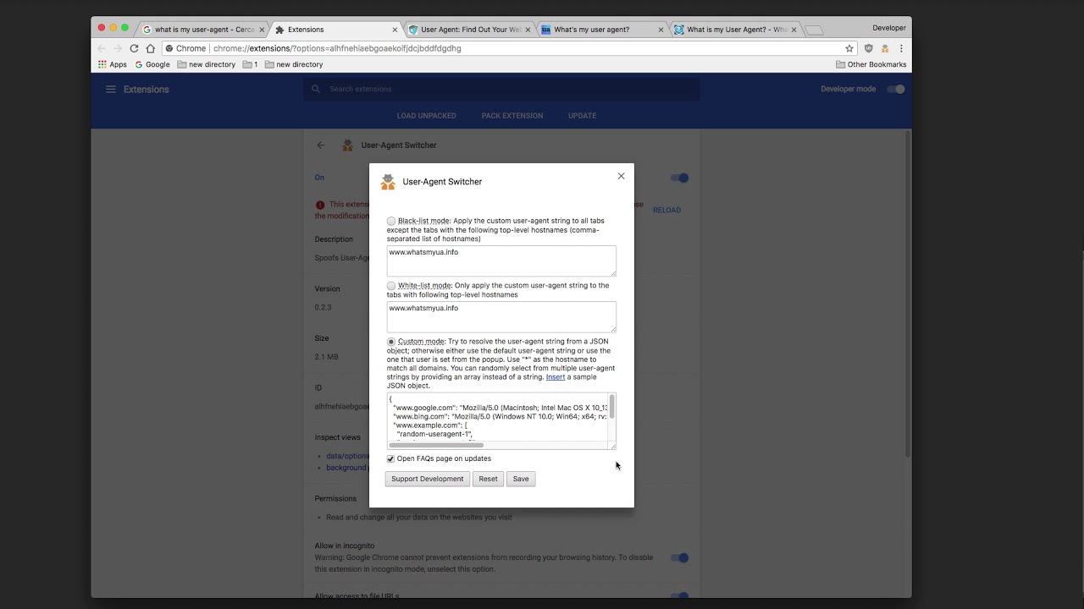Switch to 'What is my User Agent?' tab
1084x609 pixels.
[737, 30]
